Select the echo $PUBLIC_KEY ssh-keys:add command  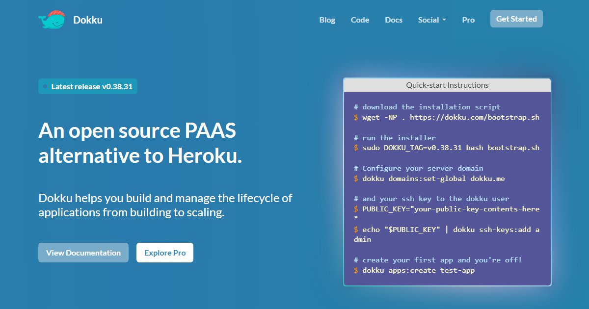[x=447, y=234]
